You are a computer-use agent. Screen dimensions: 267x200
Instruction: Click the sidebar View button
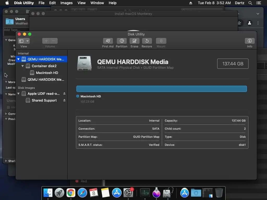[21, 41]
